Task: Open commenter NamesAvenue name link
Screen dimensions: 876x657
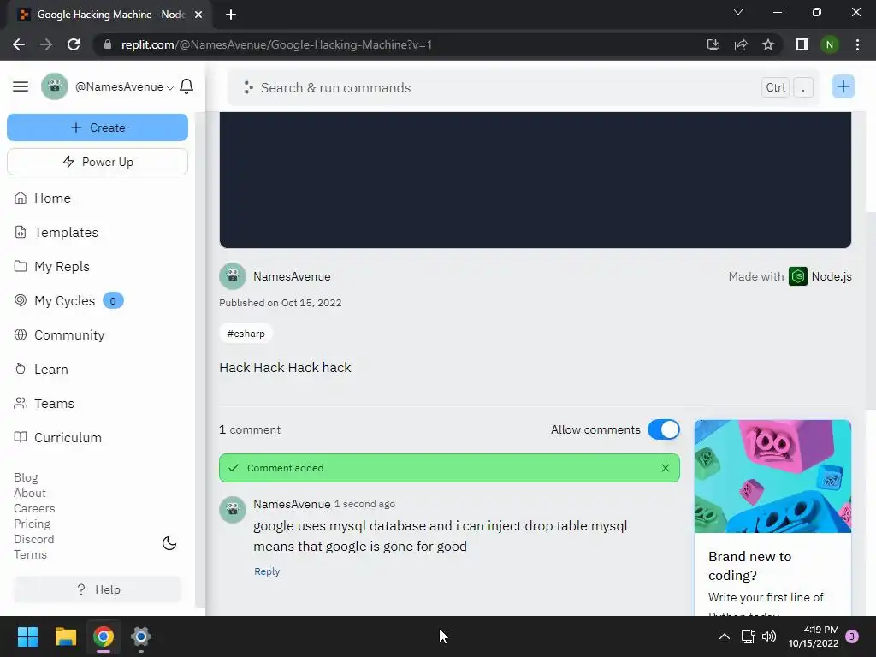Action: click(292, 504)
